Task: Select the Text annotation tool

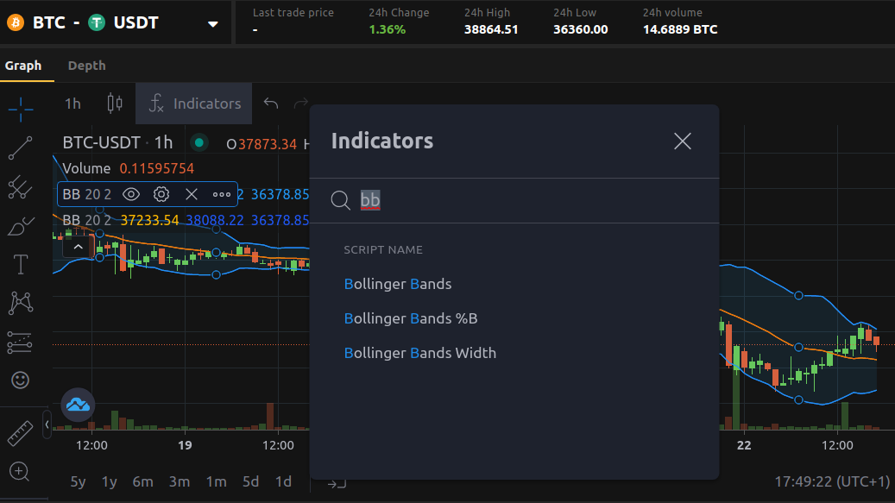Action: 19,265
